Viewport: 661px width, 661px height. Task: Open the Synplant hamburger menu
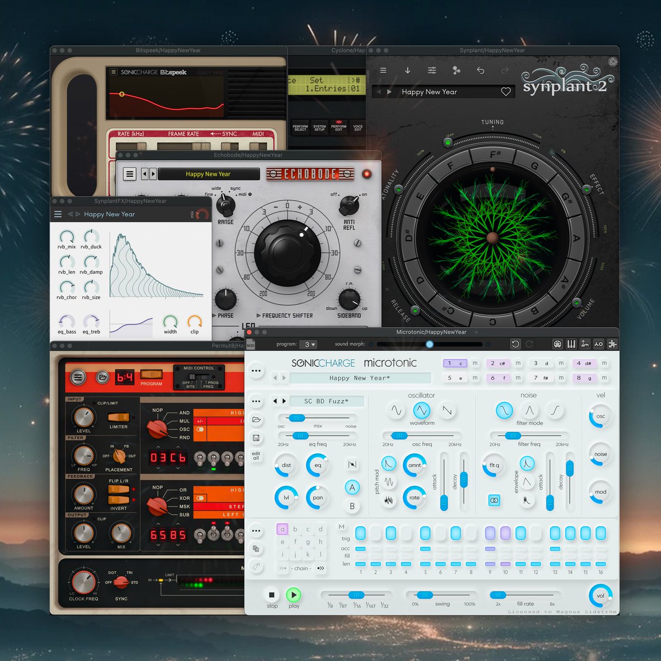pyautogui.click(x=383, y=71)
